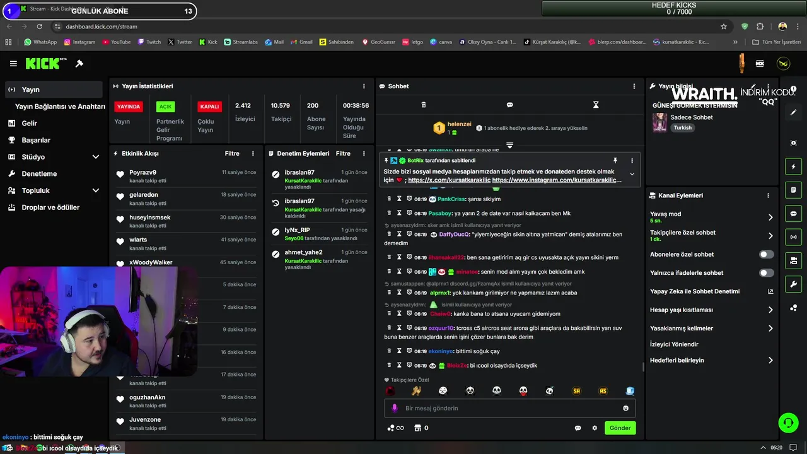807x454 pixels.
Task: Open YouTube bookmark in bookmarks bar
Action: pyautogui.click(x=115, y=42)
